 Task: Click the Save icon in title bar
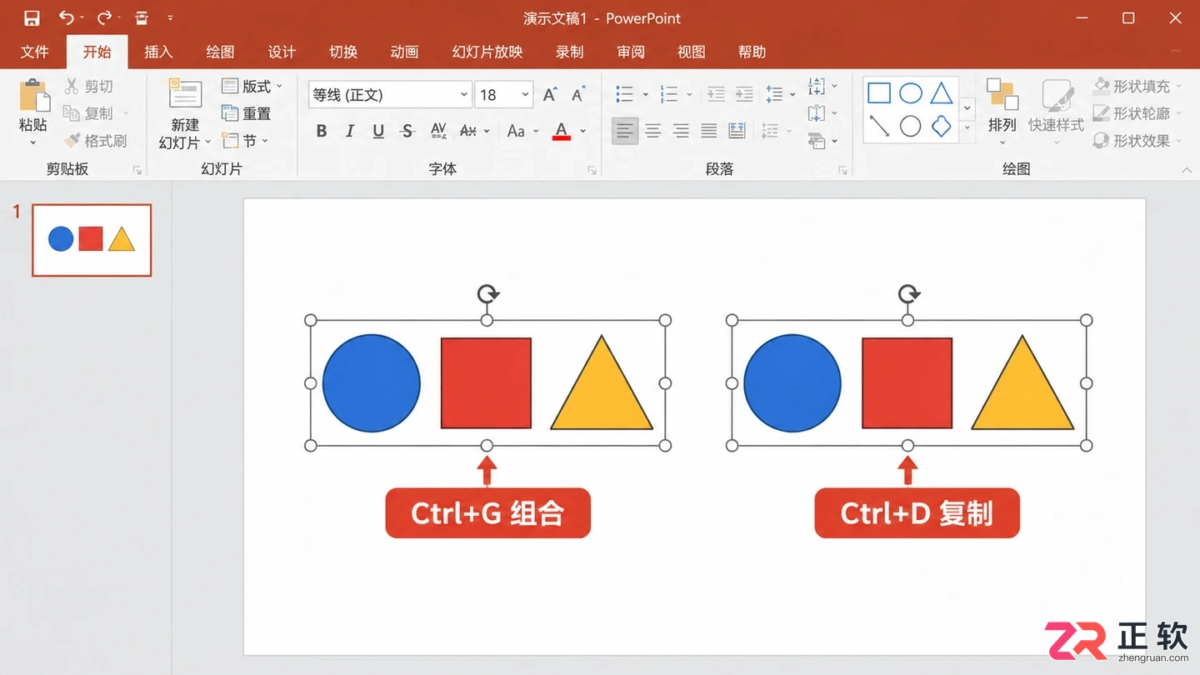coord(32,17)
